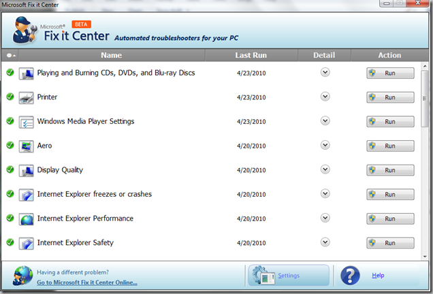Image resolution: width=433 pixels, height=294 pixels.
Task: Select 'Internet Explorer Performance' name text
Action: point(85,218)
